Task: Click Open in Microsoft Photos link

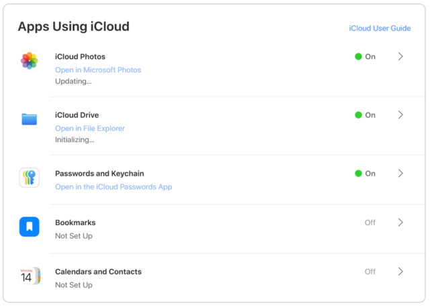Action: 98,70
